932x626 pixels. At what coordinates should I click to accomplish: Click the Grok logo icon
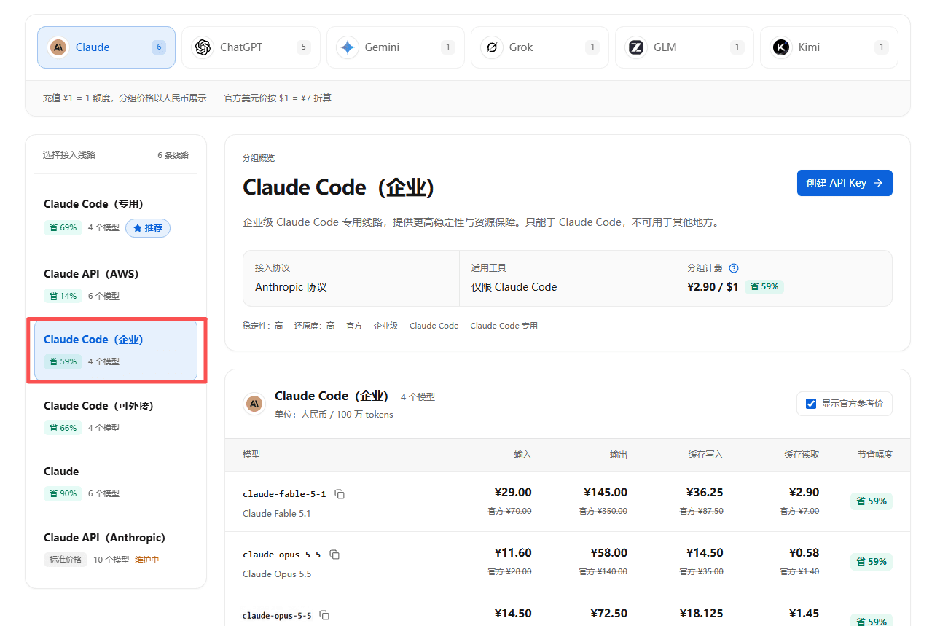tap(492, 47)
